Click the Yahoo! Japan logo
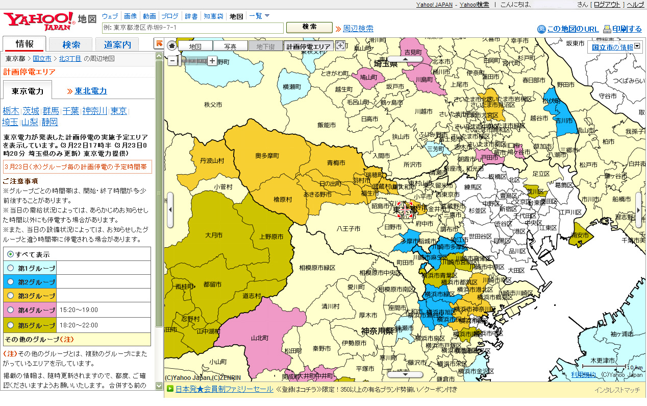Screen dimensions: 647x406 tap(40, 21)
